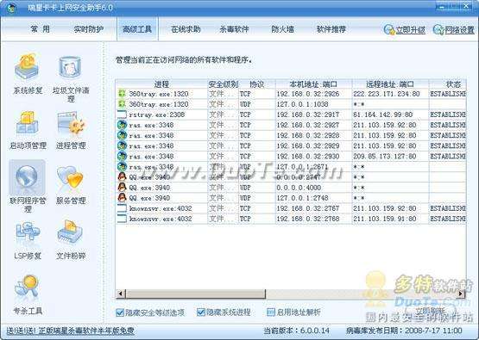Screen dimensions: 479x340
Task: Open the 专杀工具 magnifier icon
Action: click(x=27, y=286)
